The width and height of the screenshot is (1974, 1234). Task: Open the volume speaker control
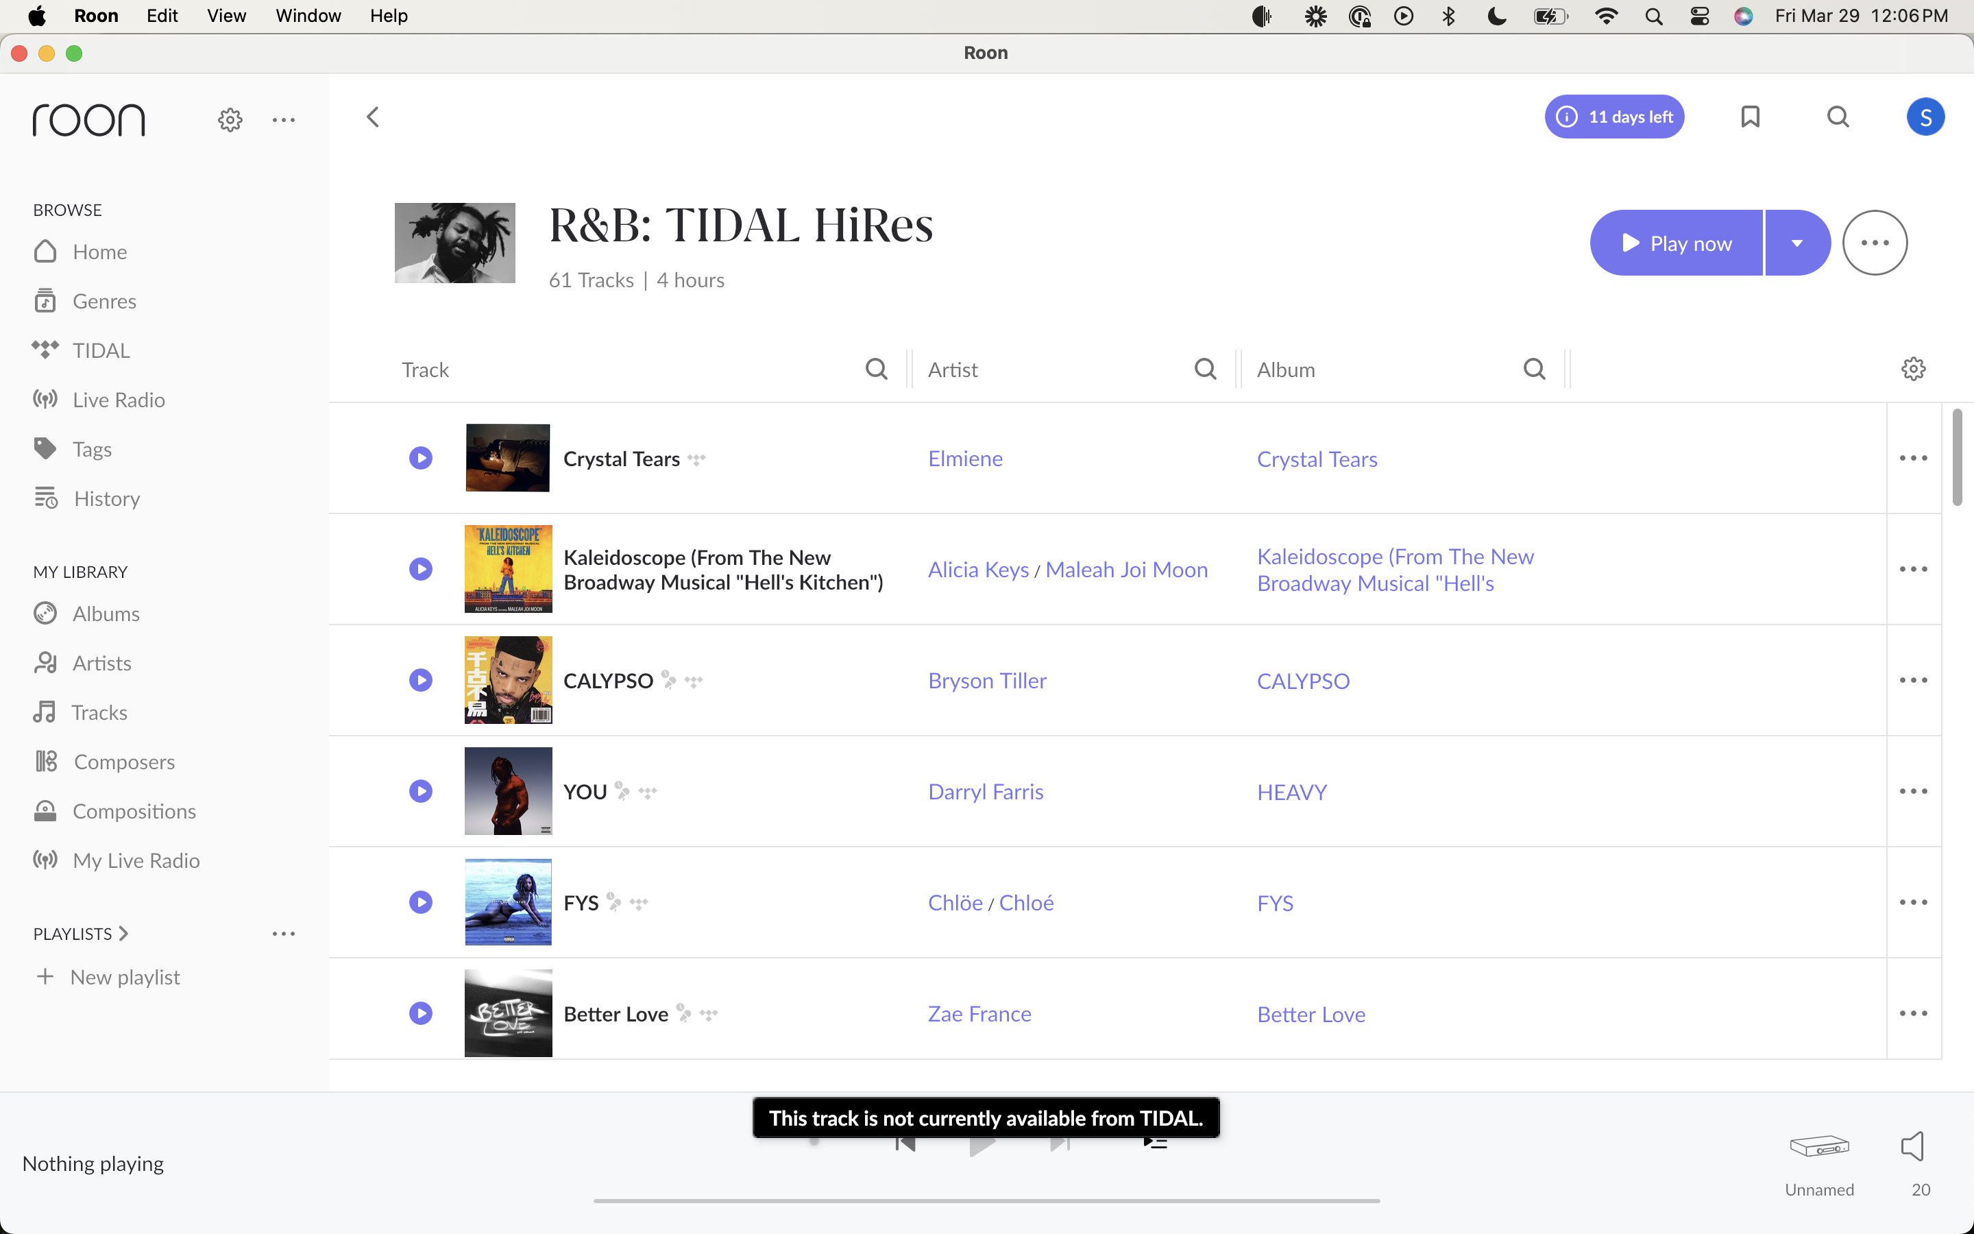[1913, 1146]
